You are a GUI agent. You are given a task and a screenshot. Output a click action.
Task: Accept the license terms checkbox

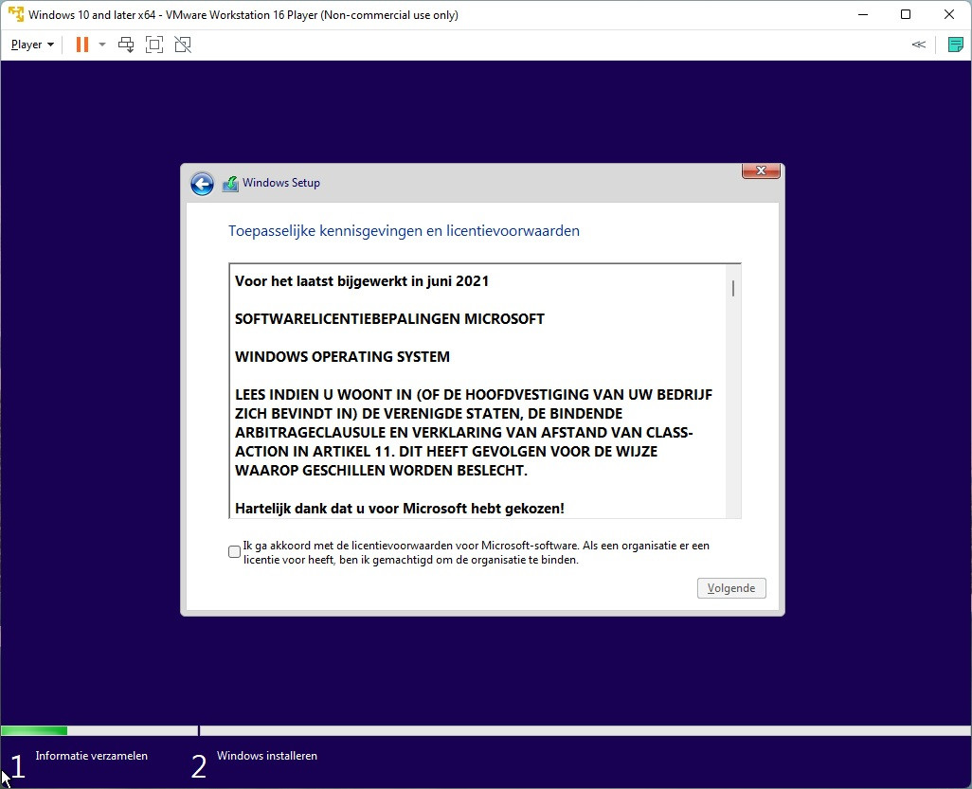234,551
